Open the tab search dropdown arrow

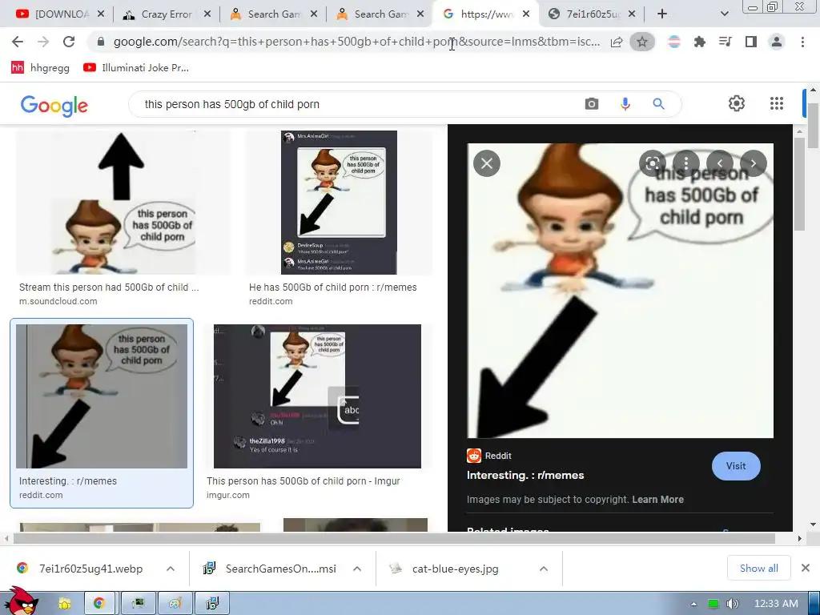[x=724, y=14]
